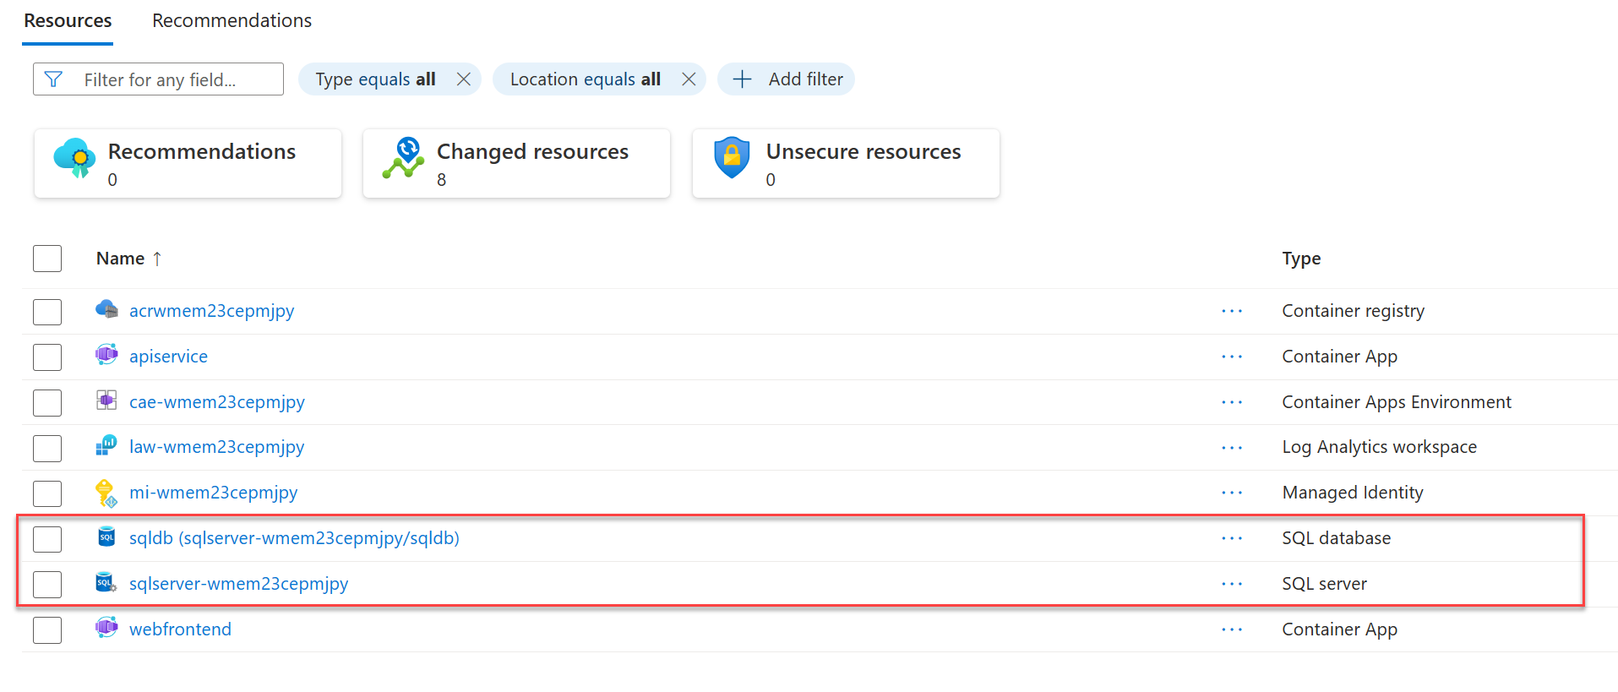Remove the Type equals all filter
The image size is (1618, 692).
463,79
